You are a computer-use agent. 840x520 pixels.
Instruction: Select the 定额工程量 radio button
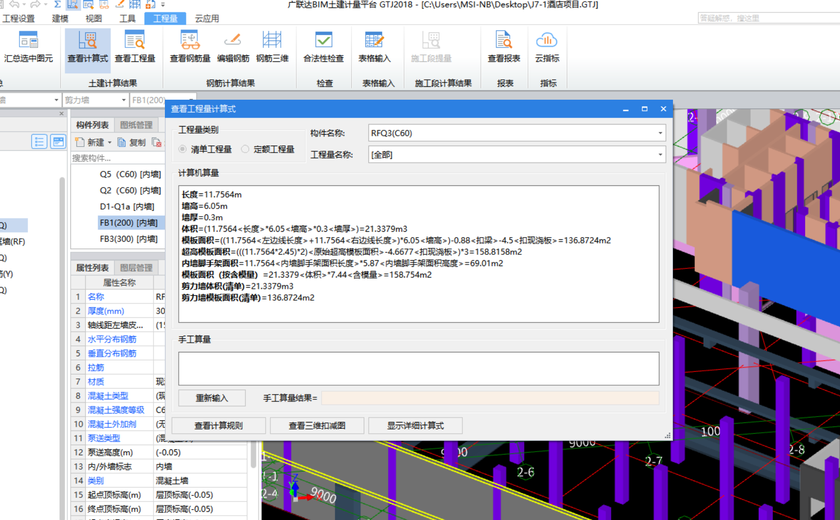(x=245, y=149)
